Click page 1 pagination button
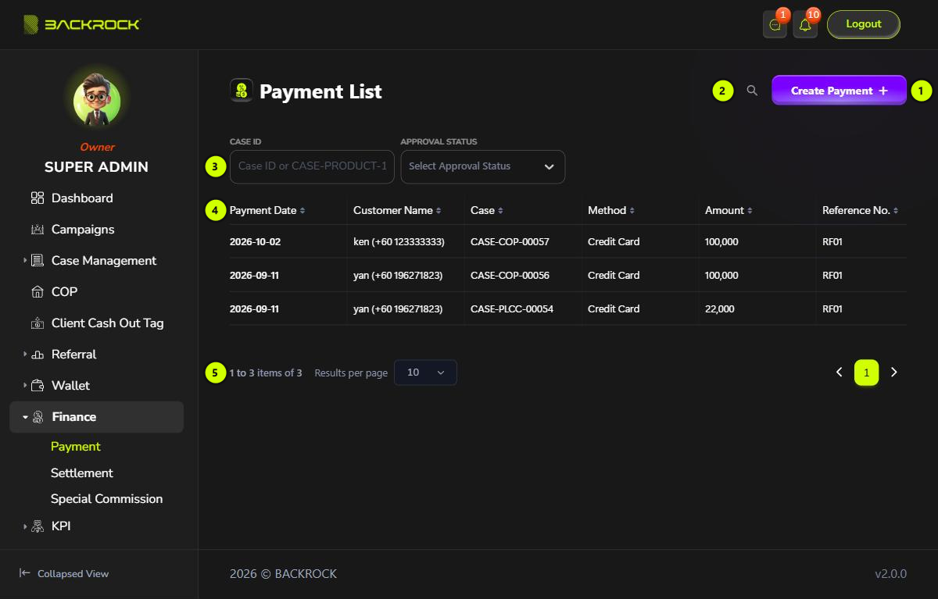The width and height of the screenshot is (938, 599). click(x=866, y=373)
